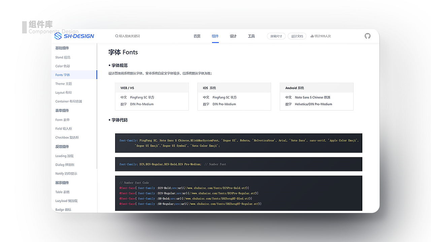
Task: Select Fonts 字体 in sidebar
Action: (74, 75)
